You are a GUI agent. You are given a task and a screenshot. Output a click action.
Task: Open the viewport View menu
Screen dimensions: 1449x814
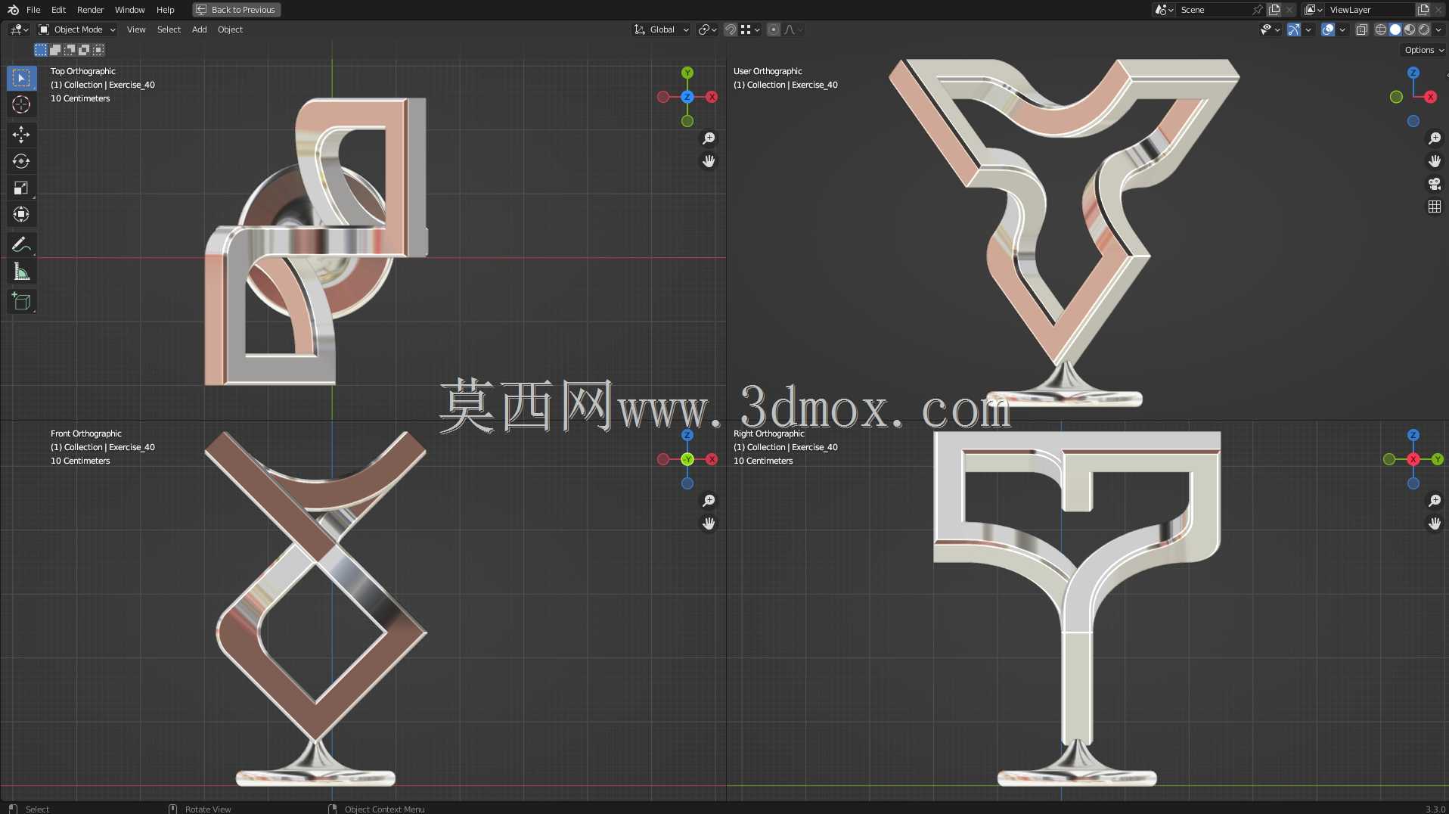coord(136,30)
